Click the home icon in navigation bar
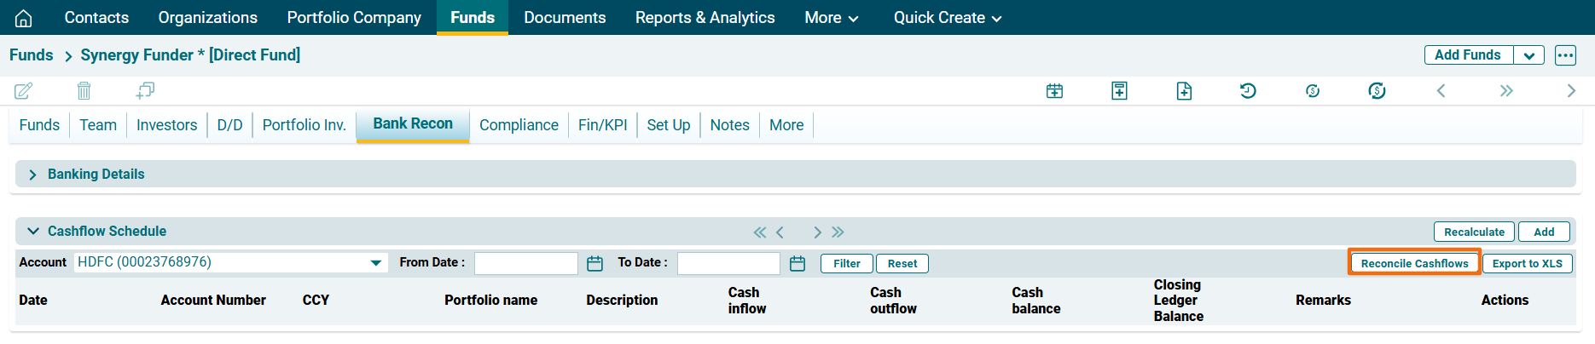The height and width of the screenshot is (344, 1595). 24,18
